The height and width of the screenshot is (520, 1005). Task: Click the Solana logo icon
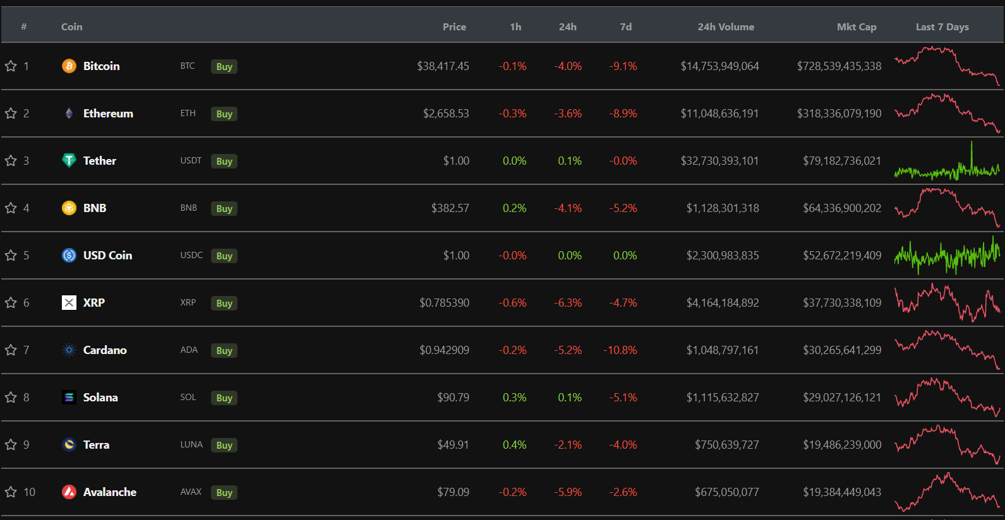coord(69,398)
